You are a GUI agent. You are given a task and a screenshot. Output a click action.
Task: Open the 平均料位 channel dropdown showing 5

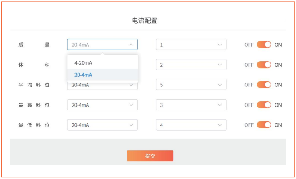tap(191, 85)
